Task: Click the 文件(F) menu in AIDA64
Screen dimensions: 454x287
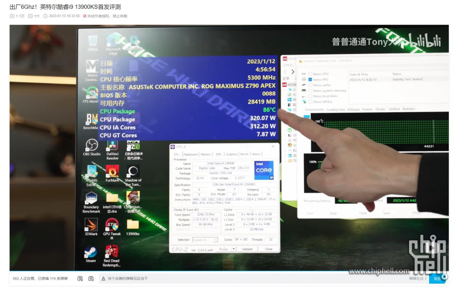Action: (x=288, y=65)
